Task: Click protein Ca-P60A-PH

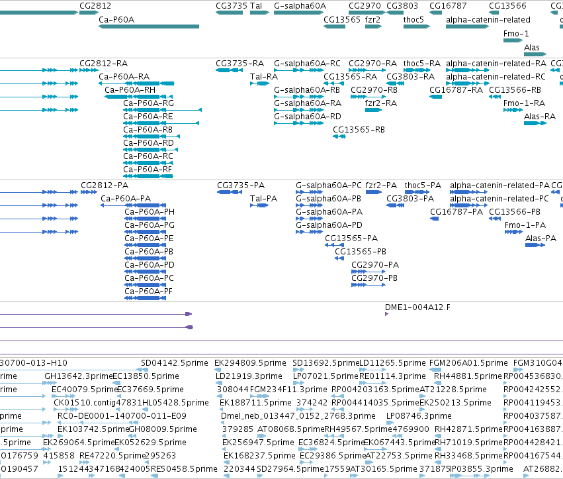Action: 150,212
